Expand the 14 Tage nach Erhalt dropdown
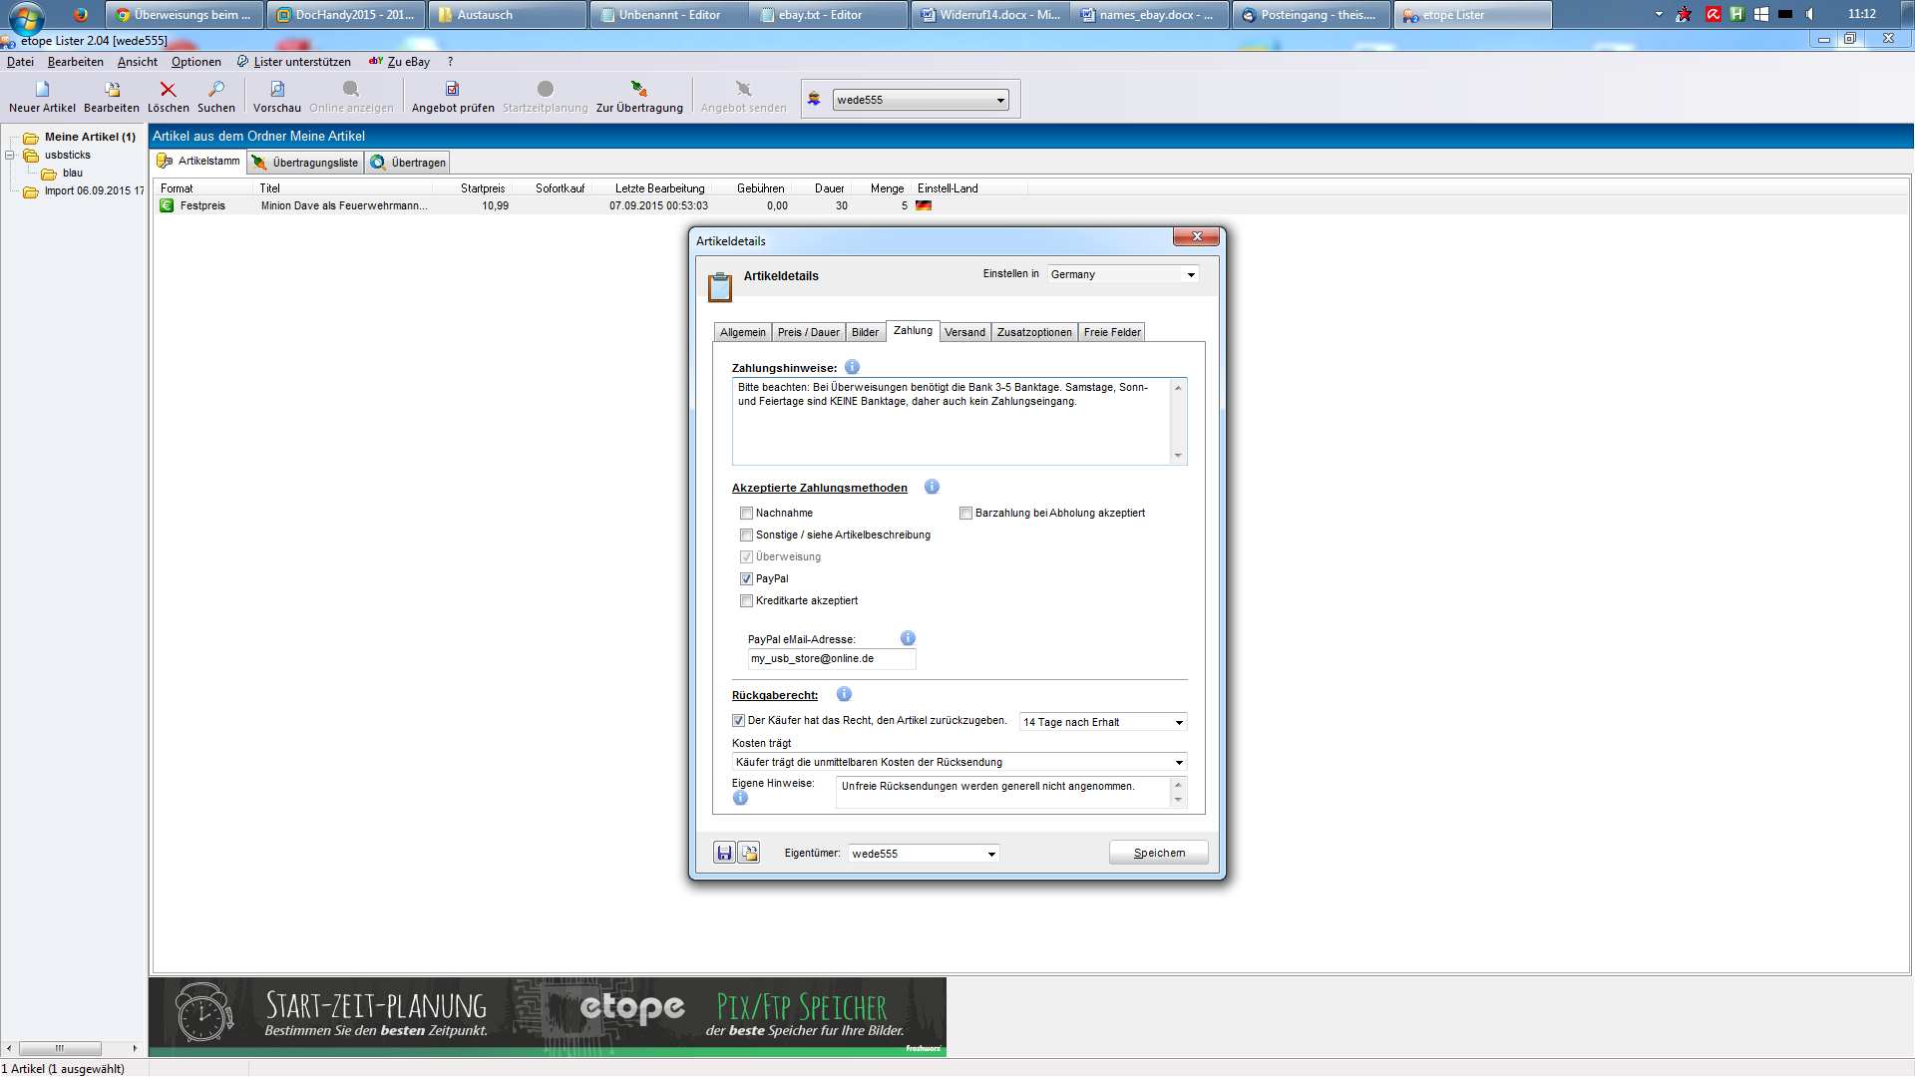Image resolution: width=1915 pixels, height=1077 pixels. 1178,723
